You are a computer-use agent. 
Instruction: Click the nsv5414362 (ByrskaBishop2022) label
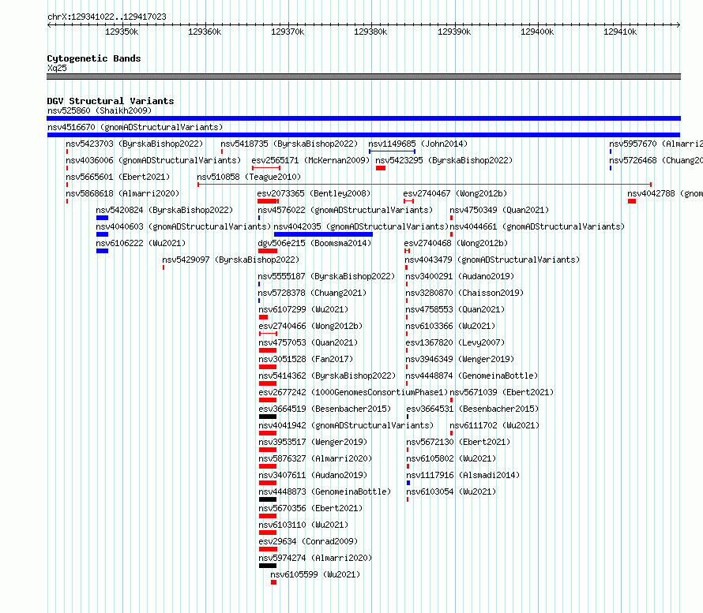click(x=327, y=376)
